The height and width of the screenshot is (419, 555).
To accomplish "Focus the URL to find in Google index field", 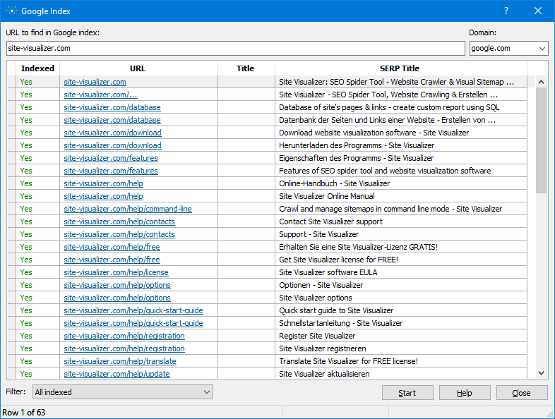I will click(236, 48).
